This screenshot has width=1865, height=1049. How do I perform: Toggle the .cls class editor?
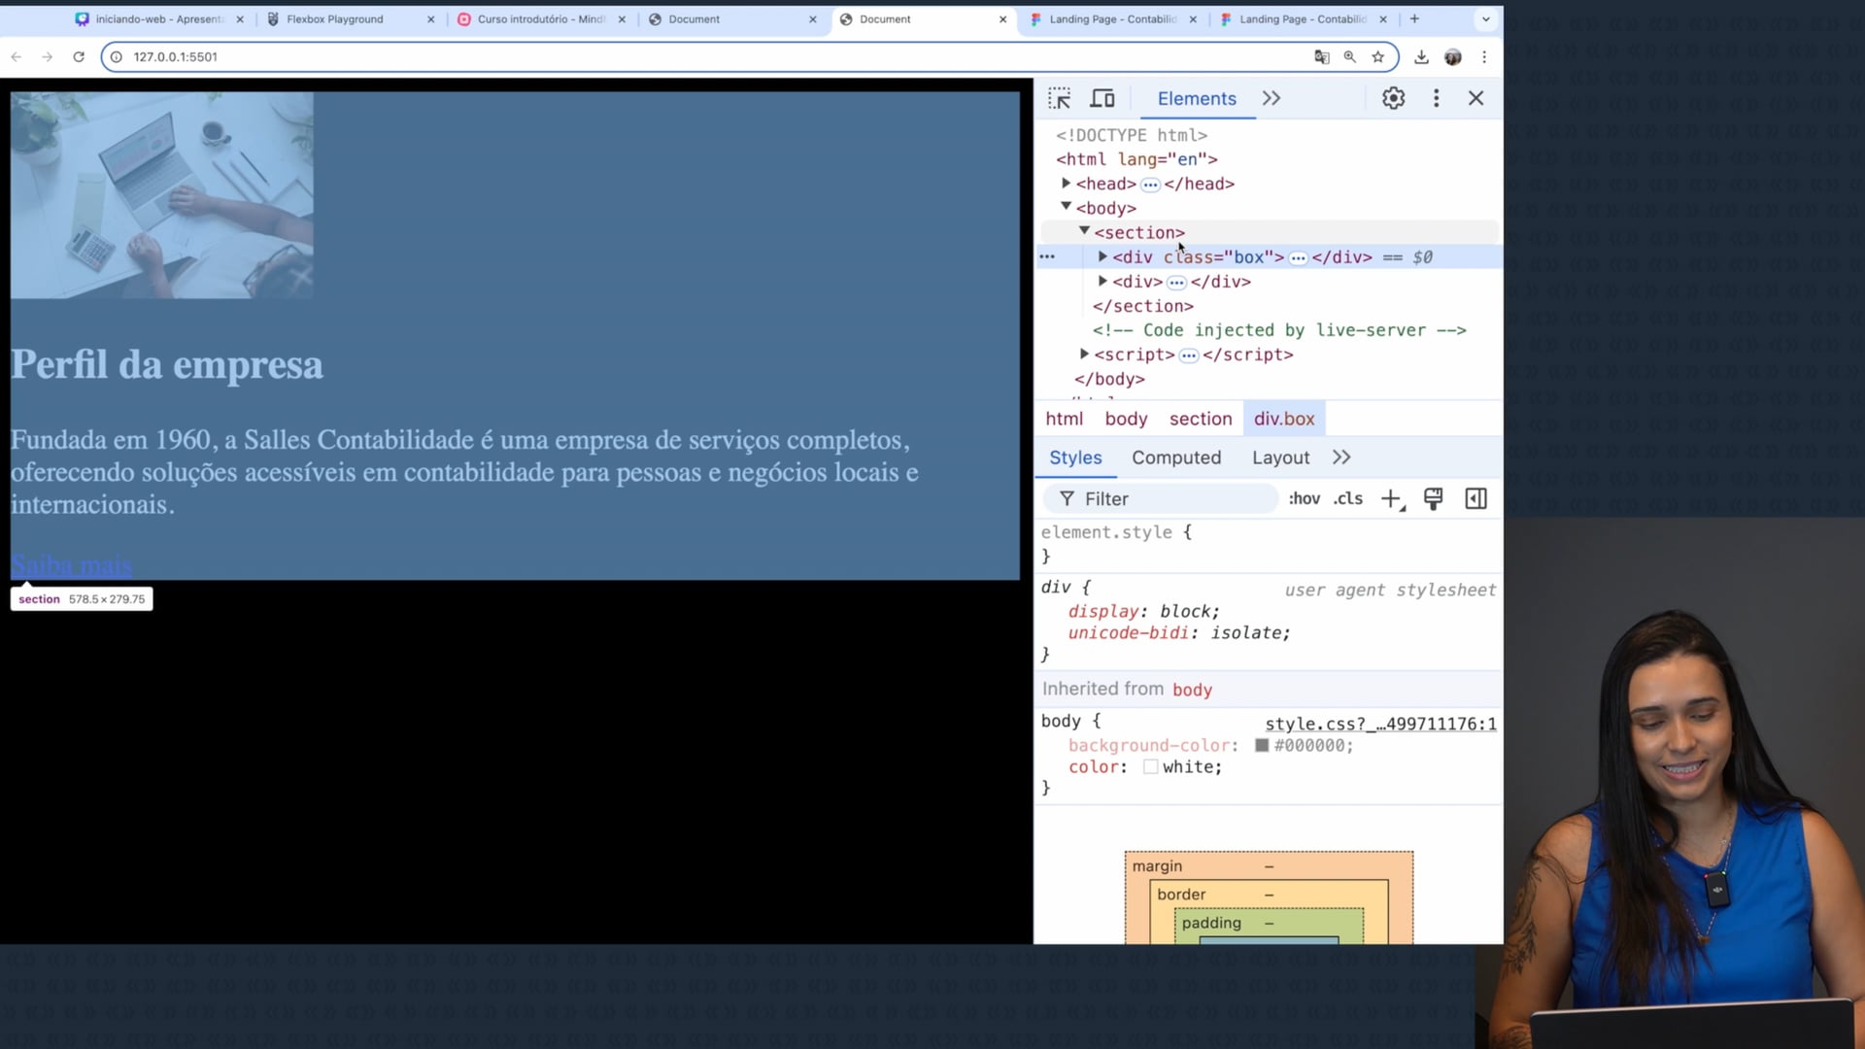point(1348,499)
